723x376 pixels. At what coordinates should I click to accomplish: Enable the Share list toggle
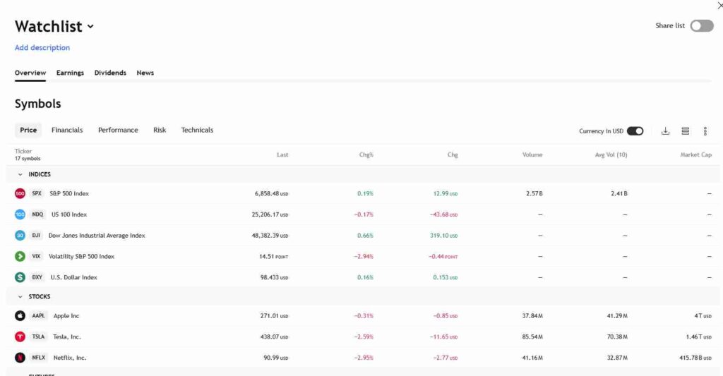click(x=701, y=26)
